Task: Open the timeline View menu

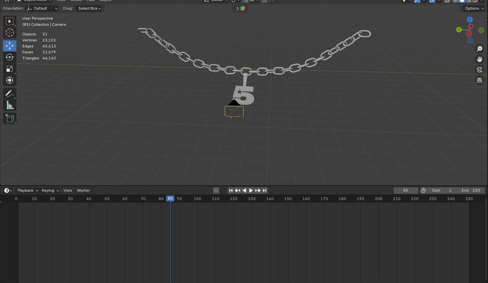Action: (x=68, y=190)
